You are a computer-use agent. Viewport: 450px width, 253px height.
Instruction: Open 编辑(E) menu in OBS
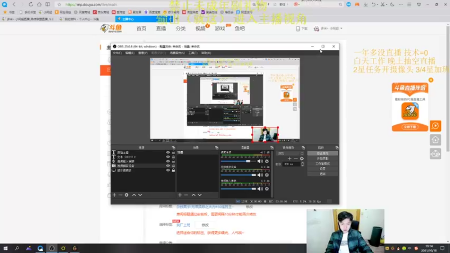(x=130, y=53)
